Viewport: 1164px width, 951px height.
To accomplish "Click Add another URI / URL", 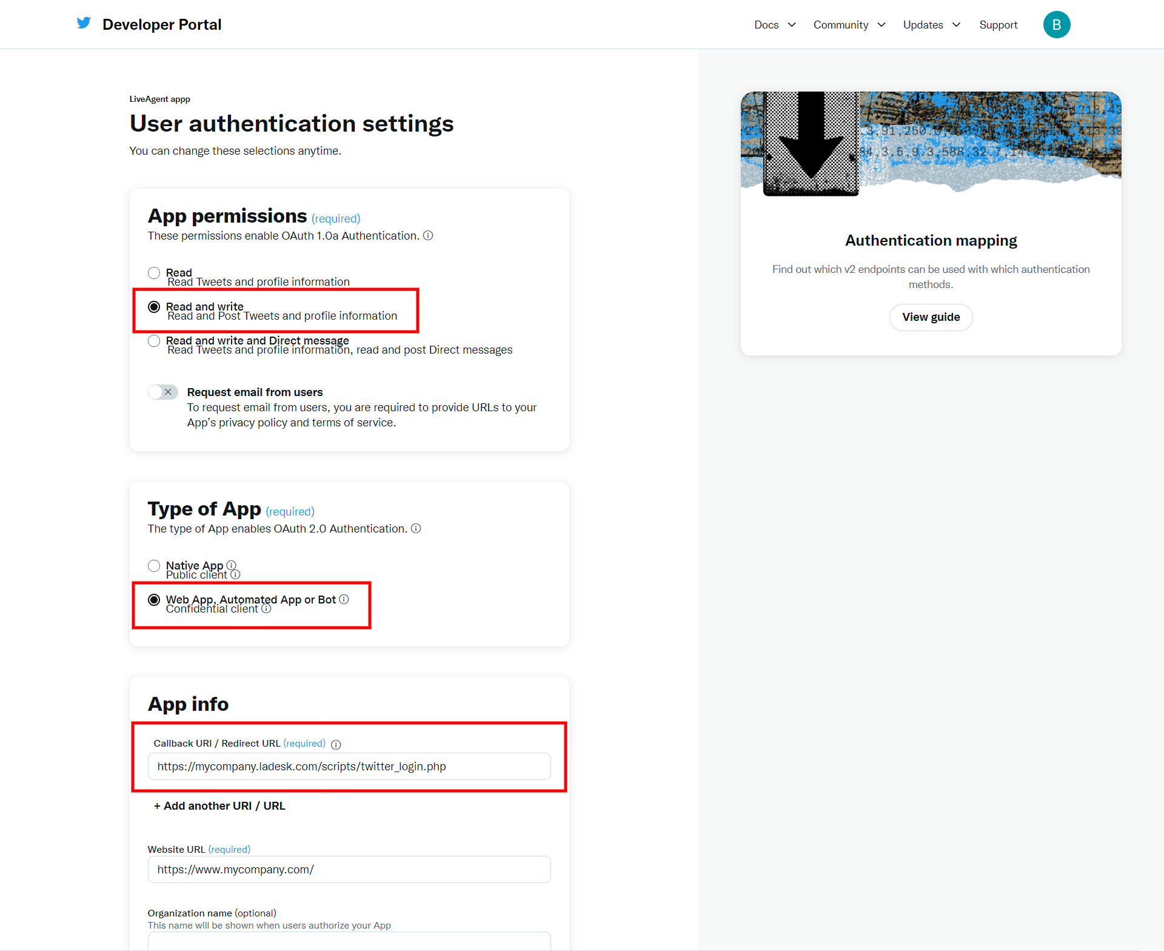I will (219, 806).
